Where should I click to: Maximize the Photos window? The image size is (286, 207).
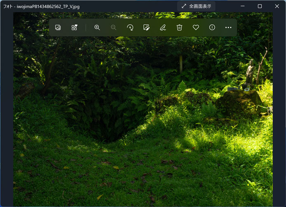coord(260,6)
